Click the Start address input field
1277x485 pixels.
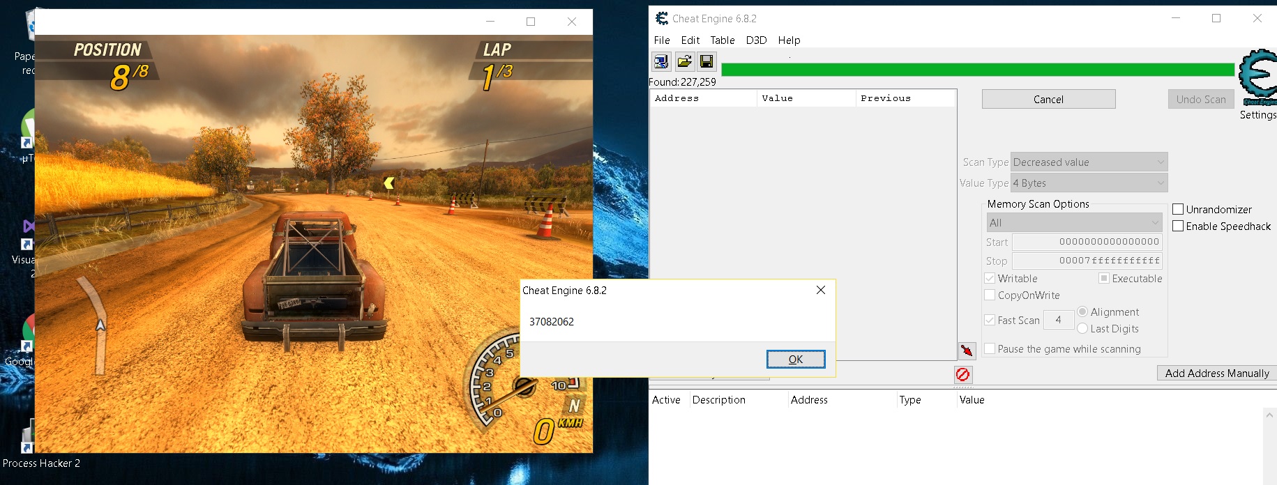coord(1087,242)
